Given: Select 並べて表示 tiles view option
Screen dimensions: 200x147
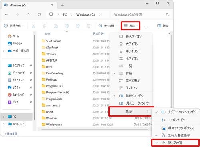Looking at the screenshot, I should (x=131, y=80).
